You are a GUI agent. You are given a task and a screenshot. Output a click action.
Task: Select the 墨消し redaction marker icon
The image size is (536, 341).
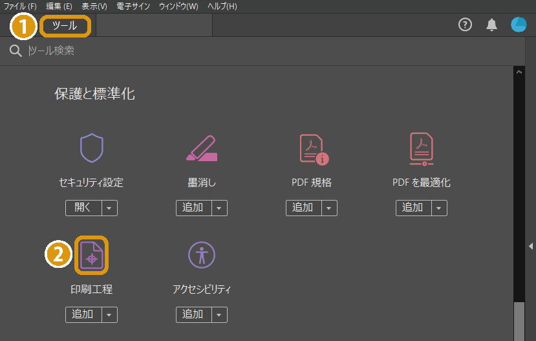[202, 148]
